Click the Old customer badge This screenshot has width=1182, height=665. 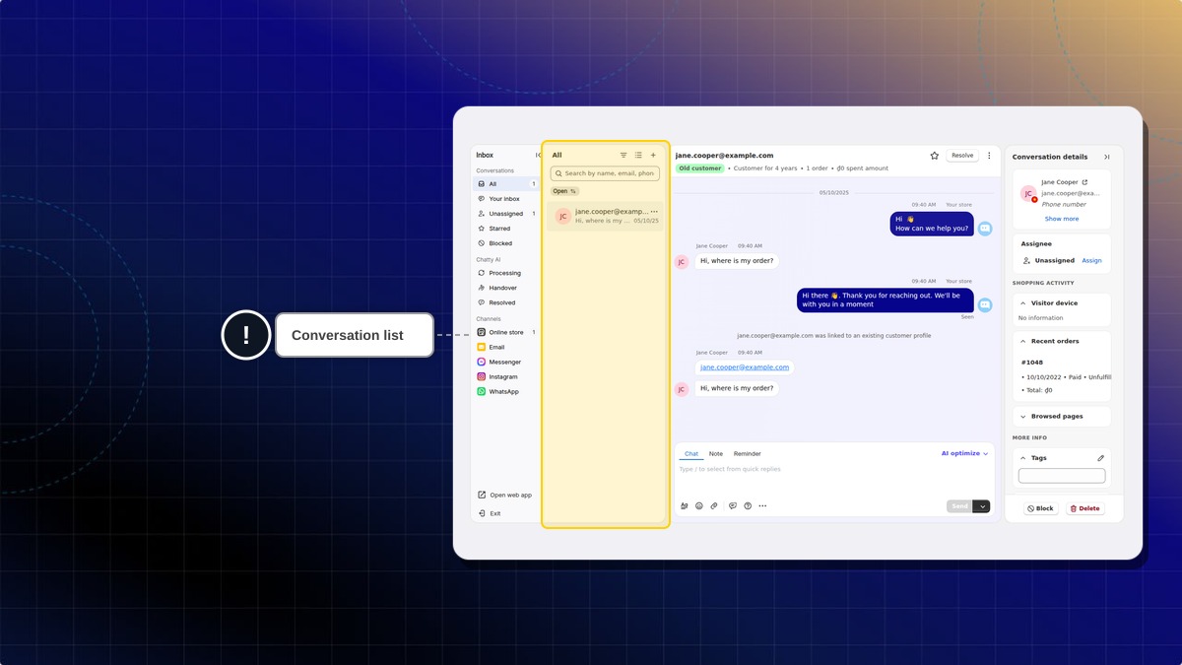(700, 168)
